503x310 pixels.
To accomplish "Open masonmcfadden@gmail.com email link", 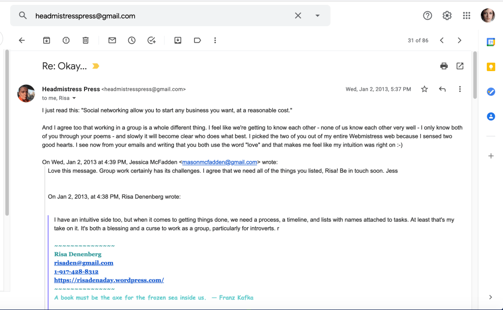I will pos(220,162).
